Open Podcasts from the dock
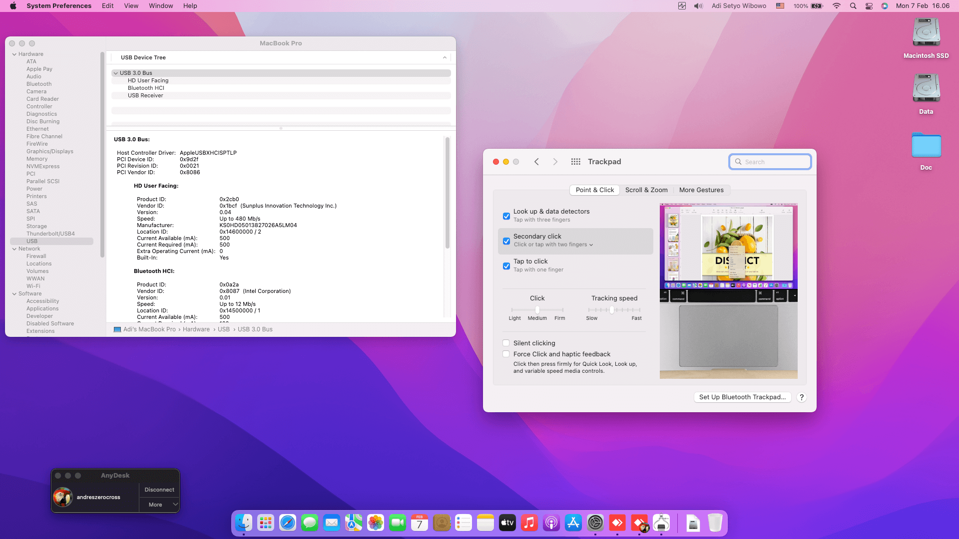This screenshot has height=539, width=959. (x=551, y=523)
